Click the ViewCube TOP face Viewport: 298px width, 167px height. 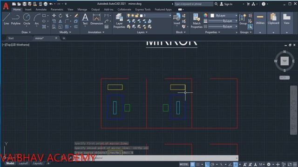coord(284,61)
